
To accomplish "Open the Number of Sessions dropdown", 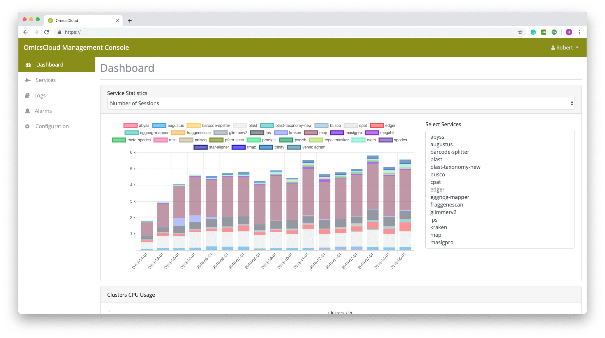I will click(x=341, y=104).
